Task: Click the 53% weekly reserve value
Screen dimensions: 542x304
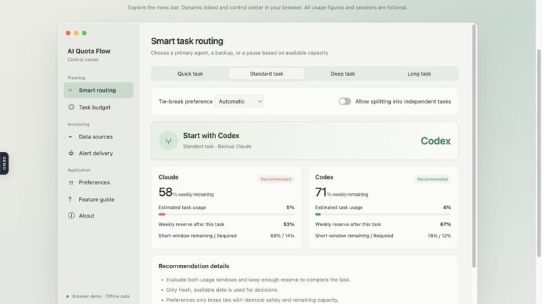Action: (x=289, y=224)
